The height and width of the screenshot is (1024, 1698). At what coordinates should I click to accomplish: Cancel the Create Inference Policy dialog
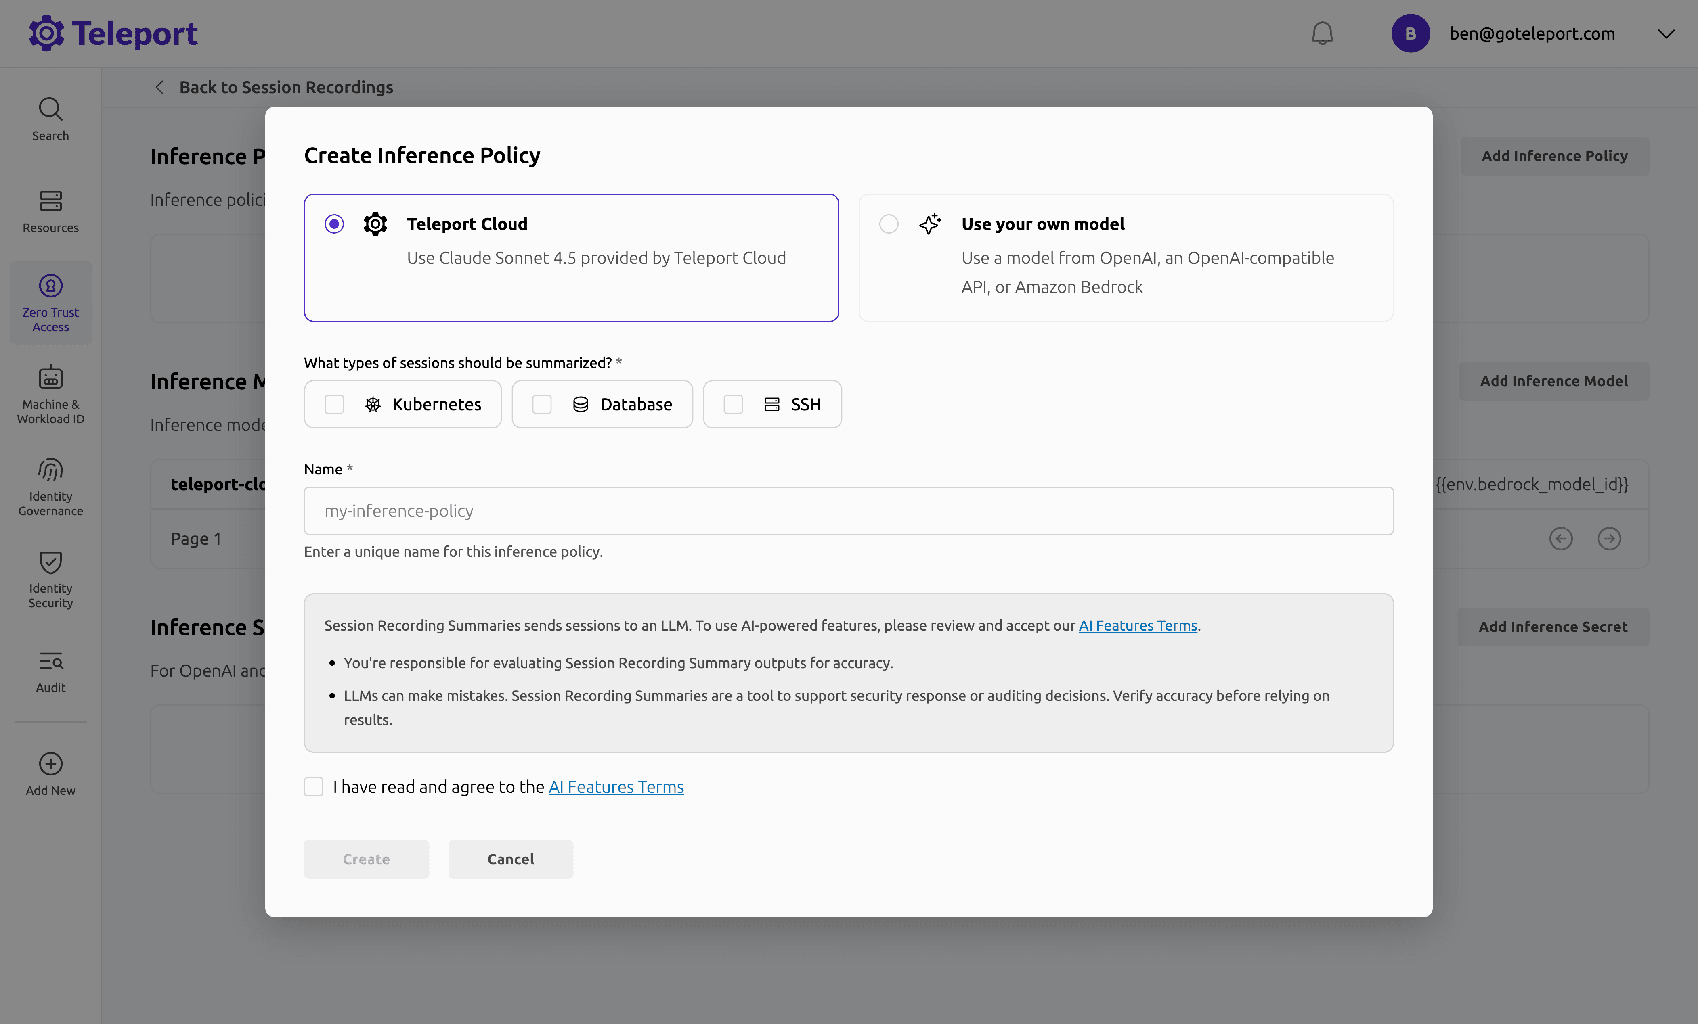click(x=510, y=859)
